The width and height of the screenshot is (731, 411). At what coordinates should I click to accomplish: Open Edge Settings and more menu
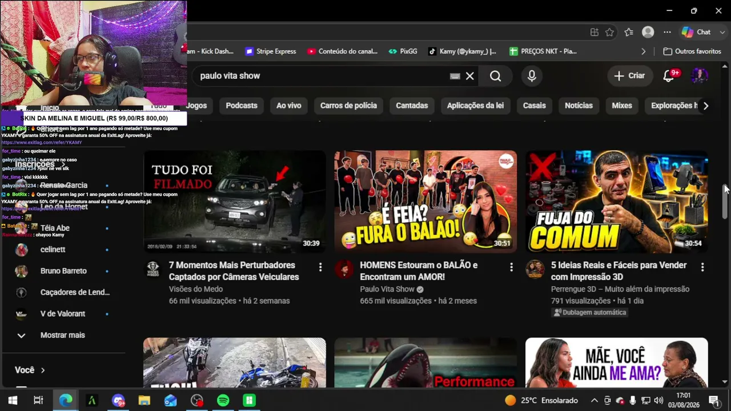667,33
